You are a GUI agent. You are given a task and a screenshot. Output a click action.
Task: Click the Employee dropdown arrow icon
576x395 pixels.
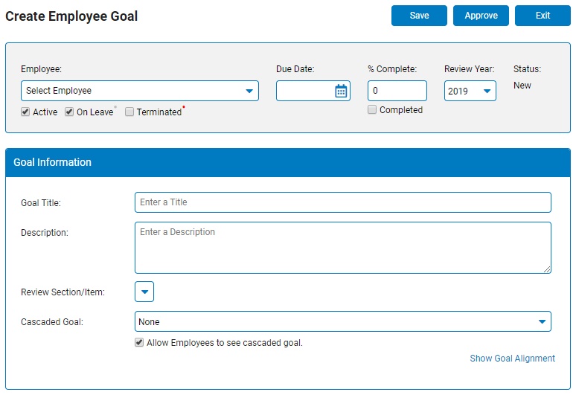[249, 91]
